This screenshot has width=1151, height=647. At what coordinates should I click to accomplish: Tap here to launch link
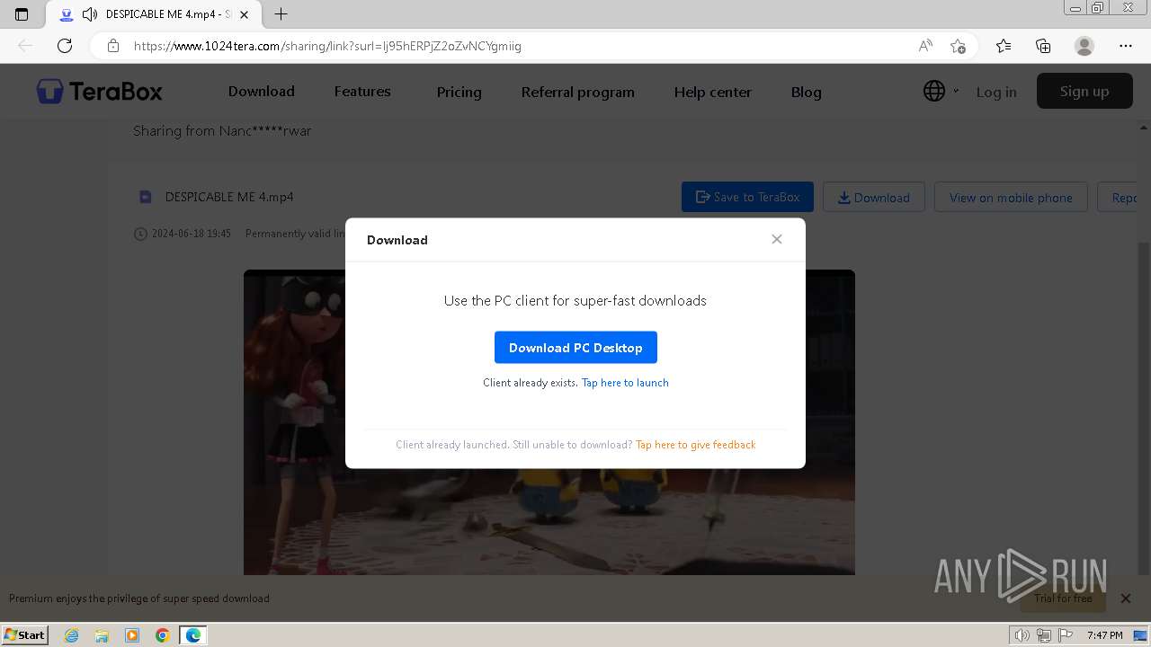[625, 383]
